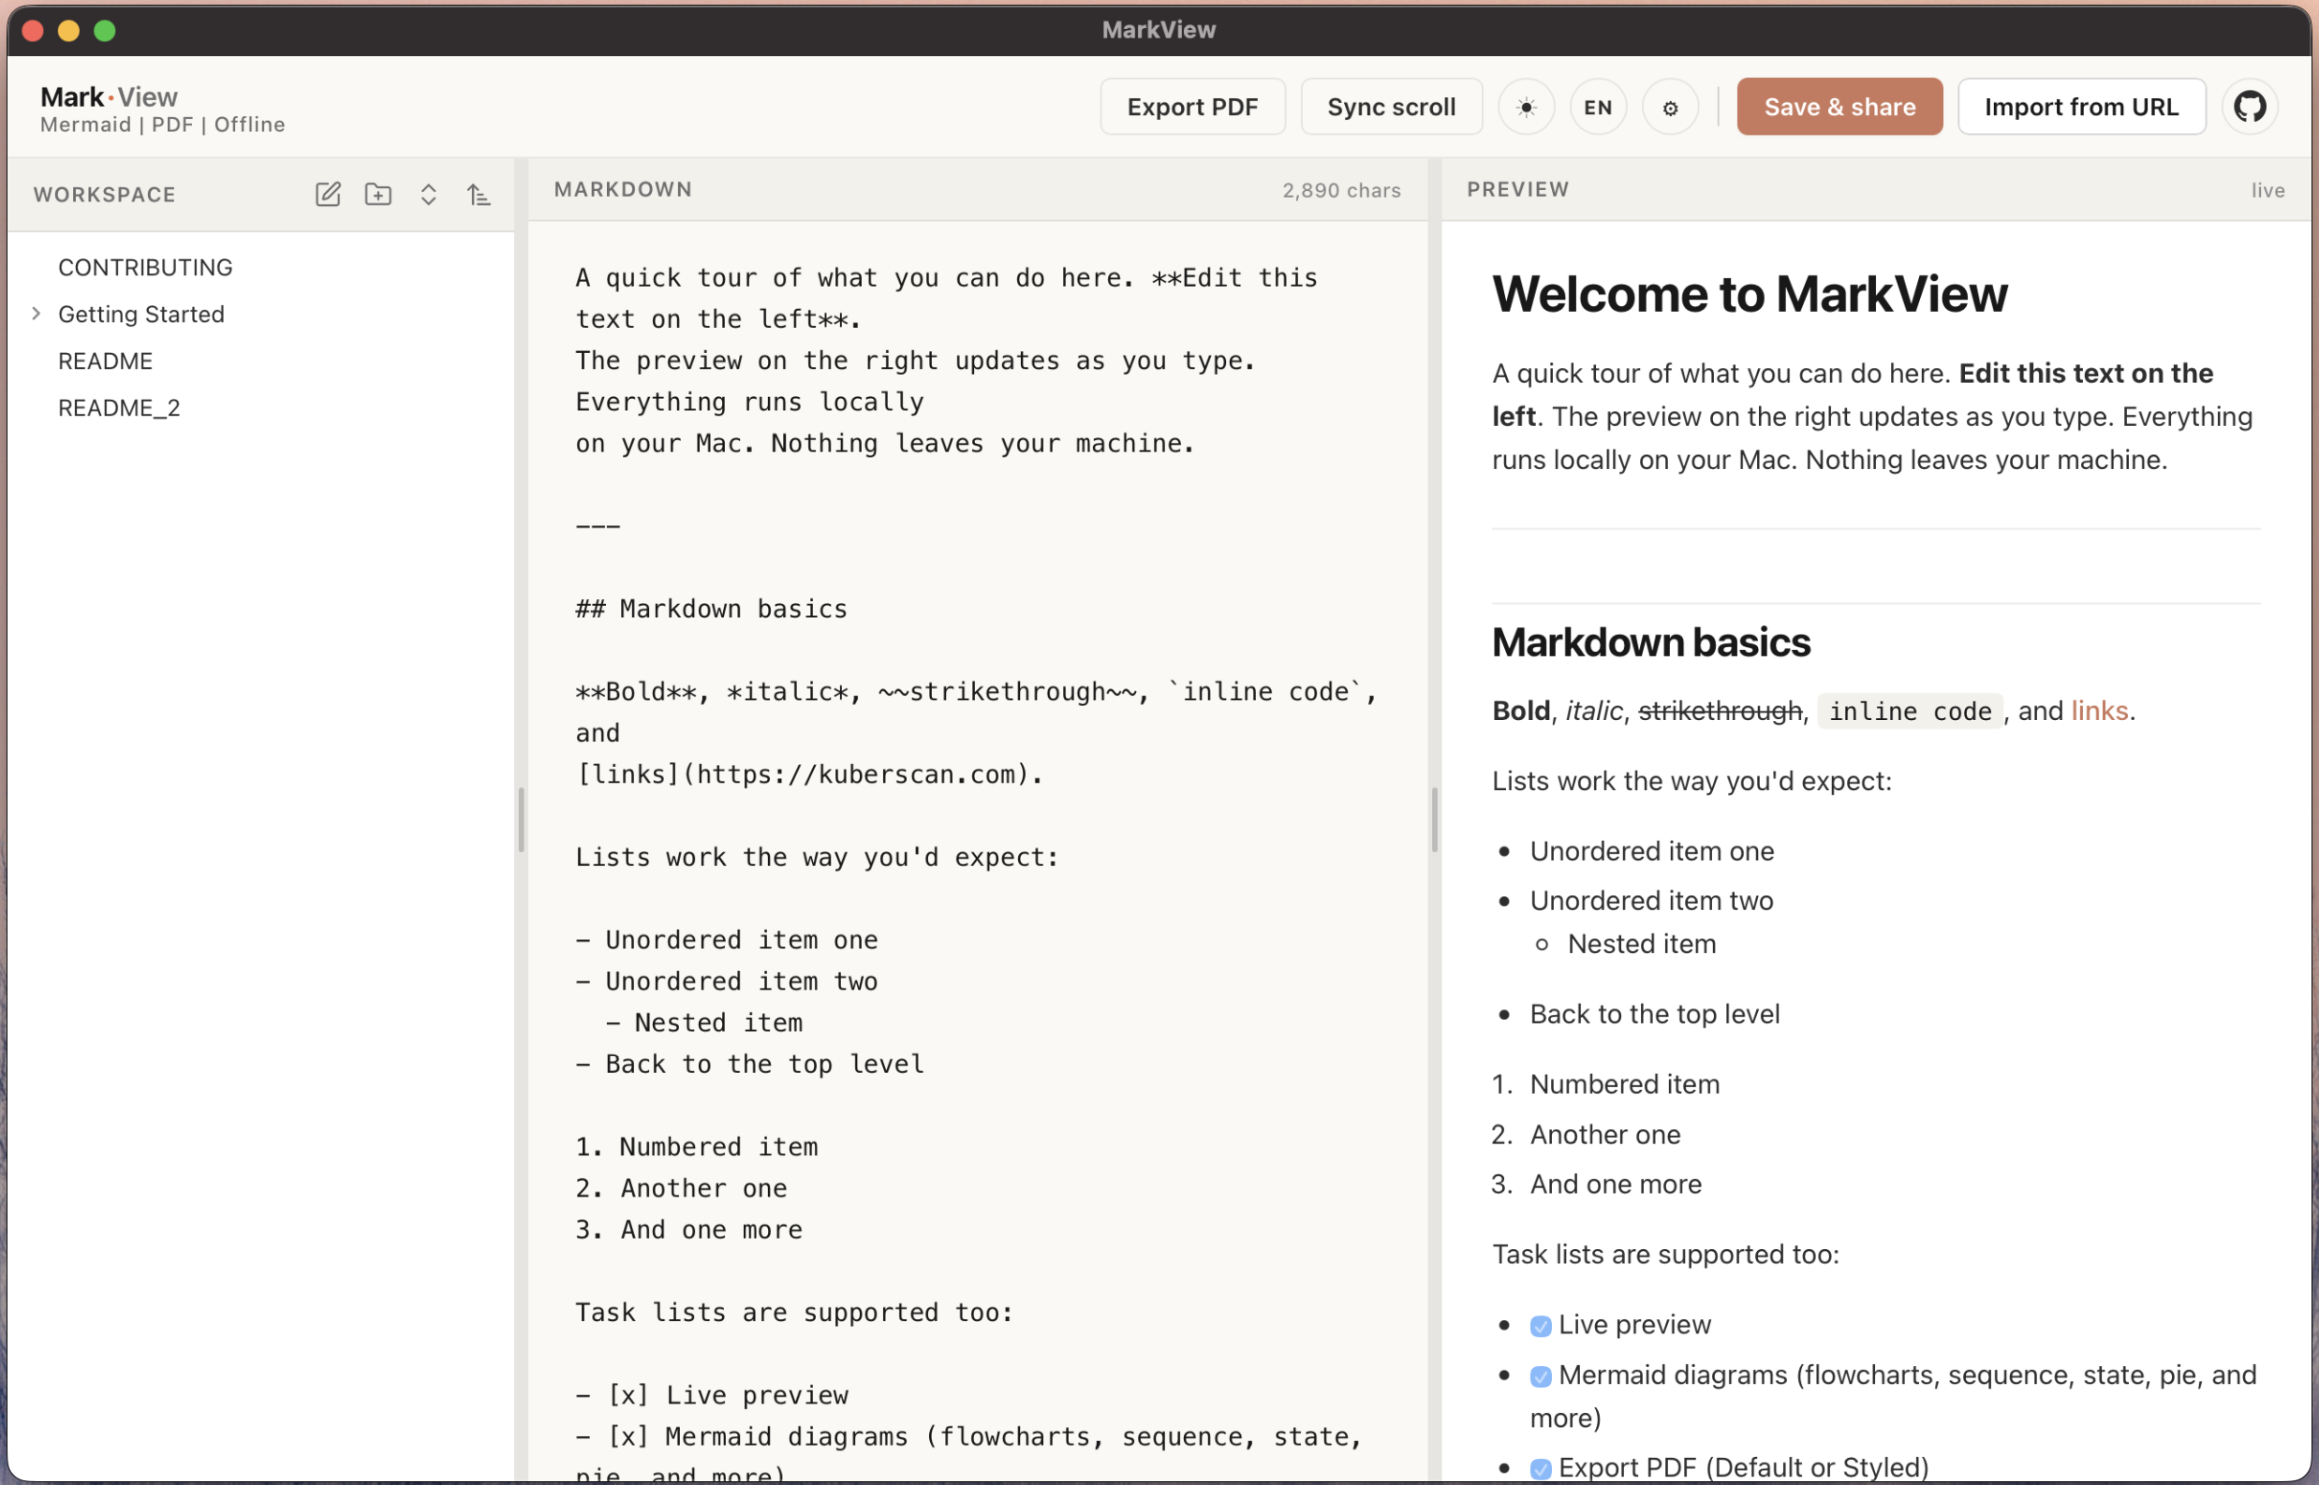The height and width of the screenshot is (1485, 2319).
Task: Click the 'Mermaid | PDF | Offline' subtitle
Action: pos(163,125)
